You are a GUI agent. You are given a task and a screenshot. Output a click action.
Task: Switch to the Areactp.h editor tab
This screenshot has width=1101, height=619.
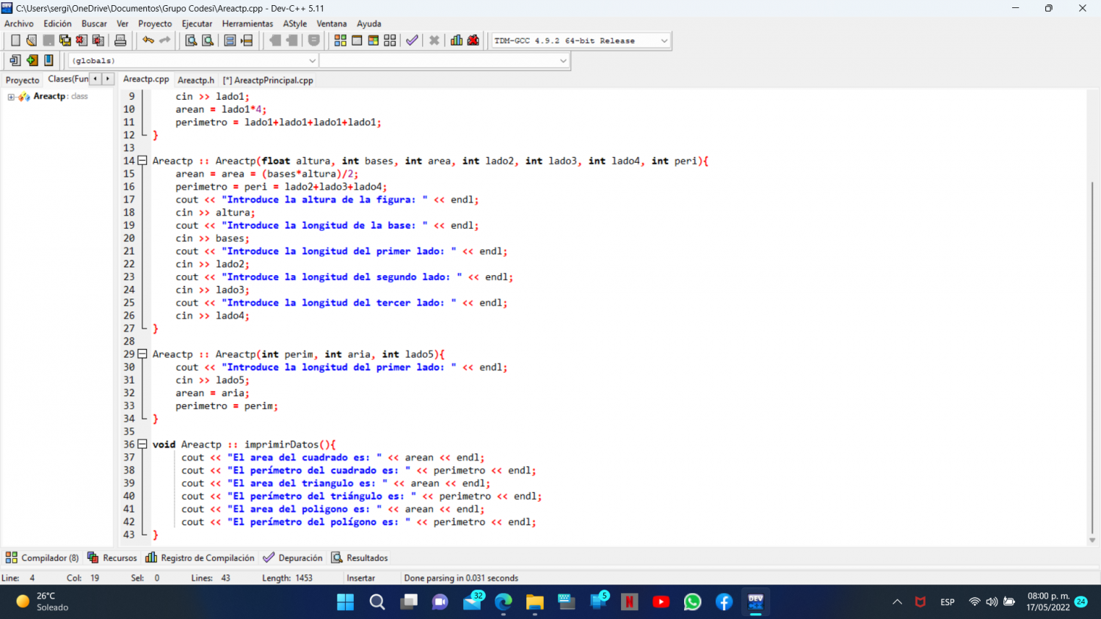[196, 80]
